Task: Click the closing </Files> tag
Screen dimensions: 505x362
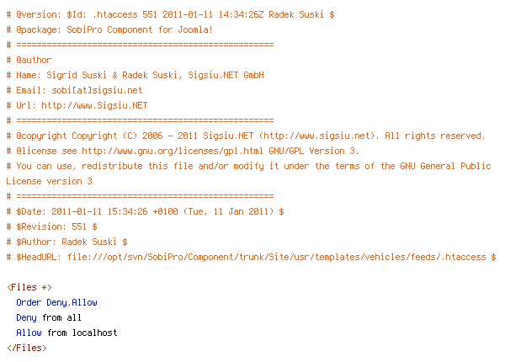Action: [27, 348]
